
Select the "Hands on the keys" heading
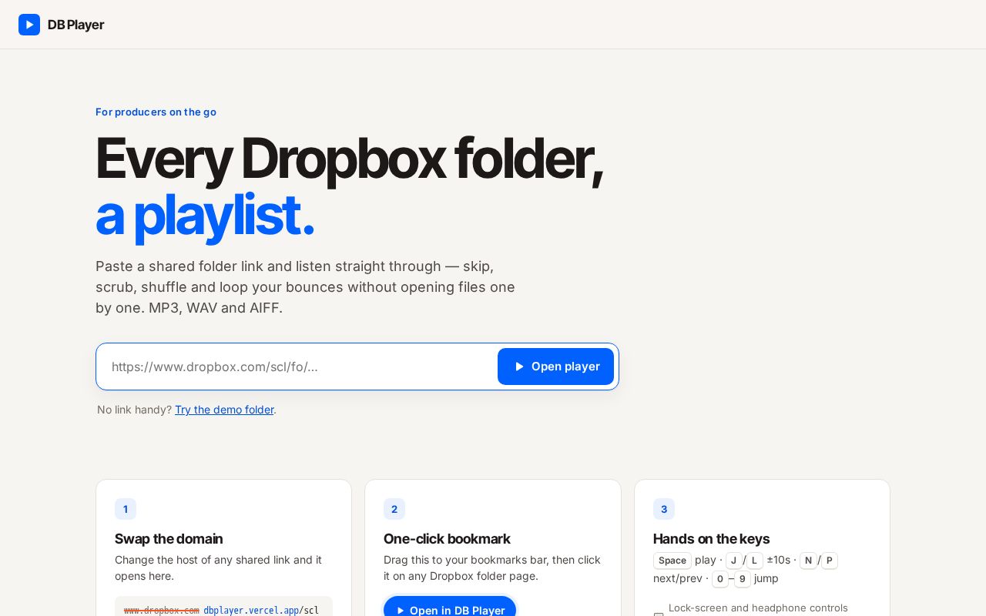tap(711, 539)
